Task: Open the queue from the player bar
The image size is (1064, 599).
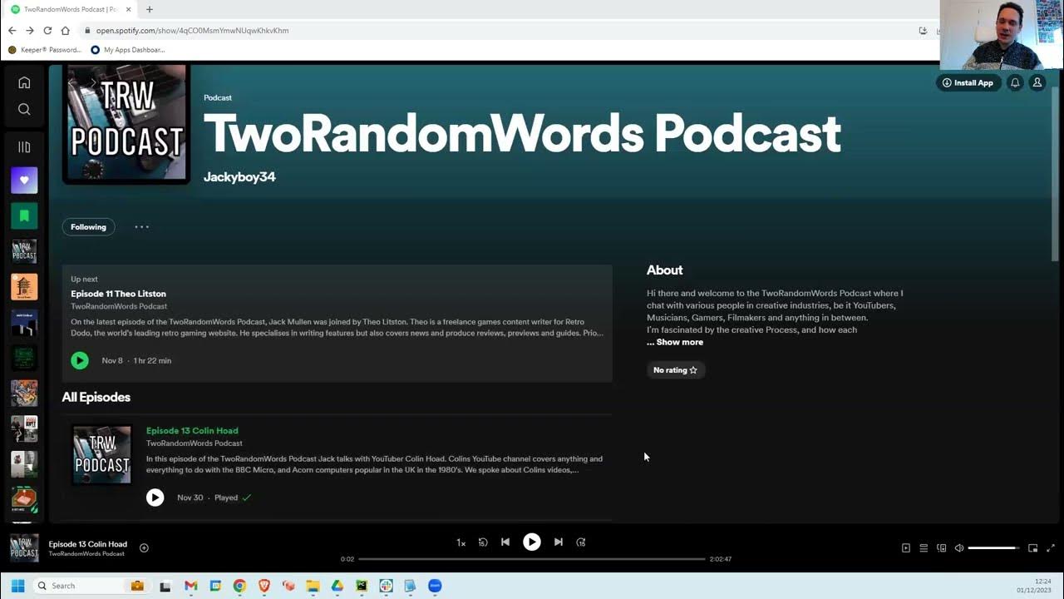Action: tap(924, 547)
